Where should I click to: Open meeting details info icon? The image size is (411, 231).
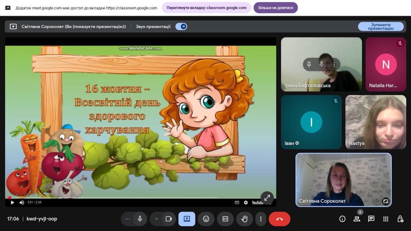(342, 219)
